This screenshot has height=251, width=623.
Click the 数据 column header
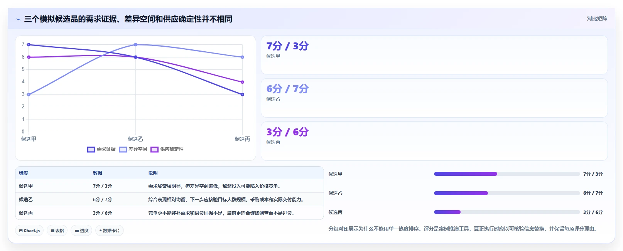[98, 173]
